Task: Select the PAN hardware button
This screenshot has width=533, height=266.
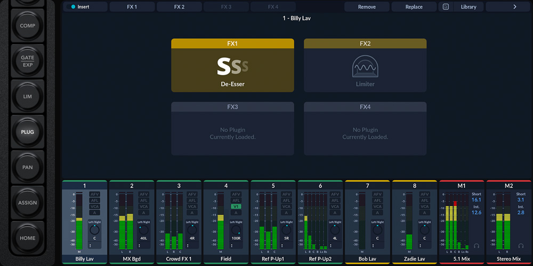Action: coord(28,167)
